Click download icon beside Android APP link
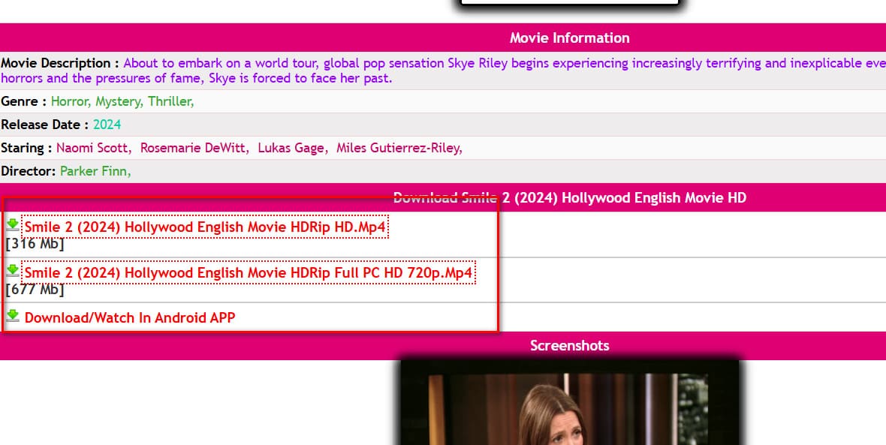Image resolution: width=886 pixels, height=445 pixels. coord(13,316)
